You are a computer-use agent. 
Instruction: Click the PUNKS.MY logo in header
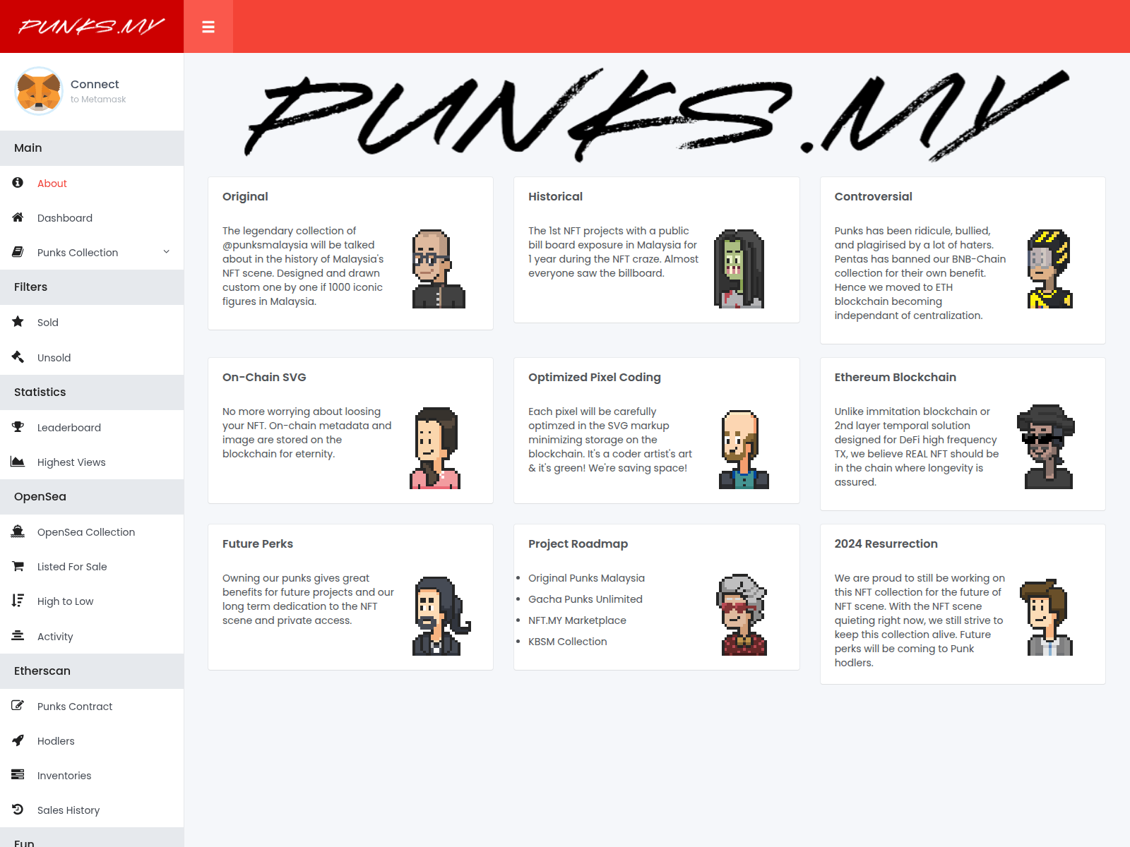(92, 27)
